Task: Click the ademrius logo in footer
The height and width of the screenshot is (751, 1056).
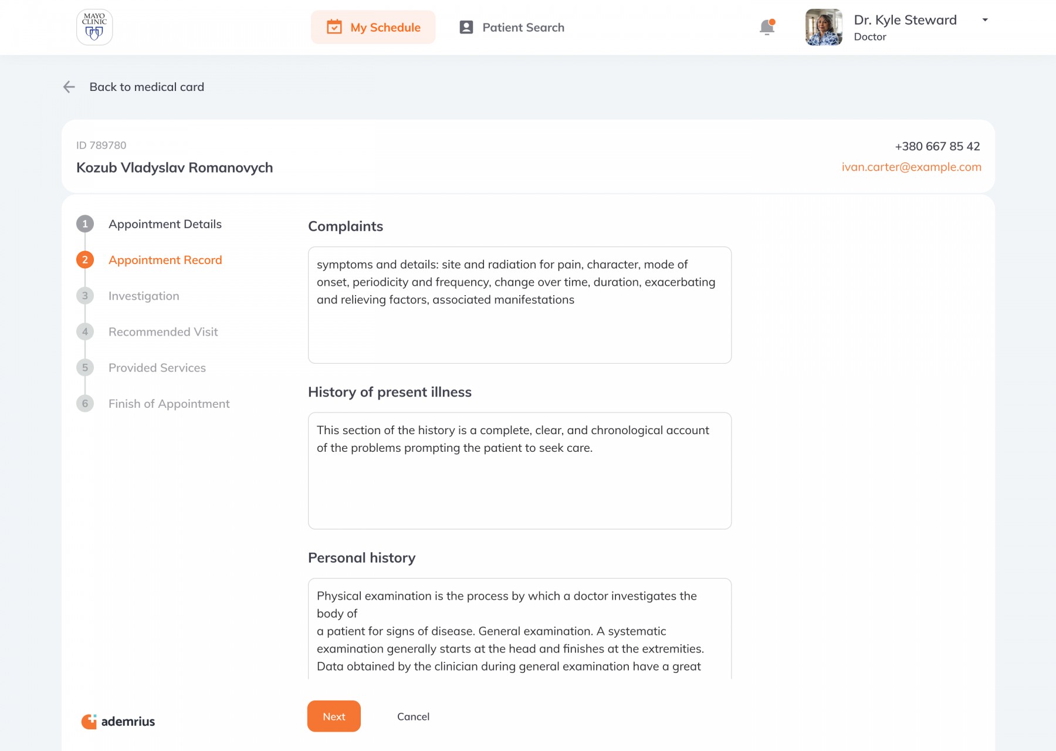Action: coord(118,721)
